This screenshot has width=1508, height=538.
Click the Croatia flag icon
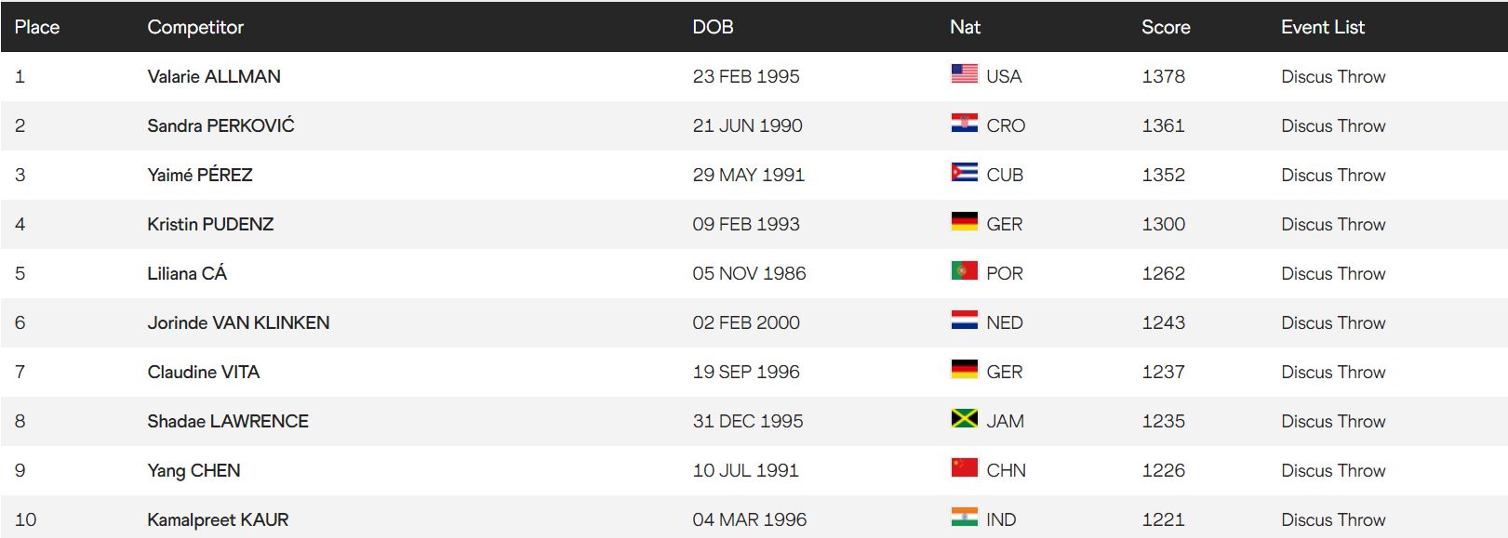(x=964, y=124)
